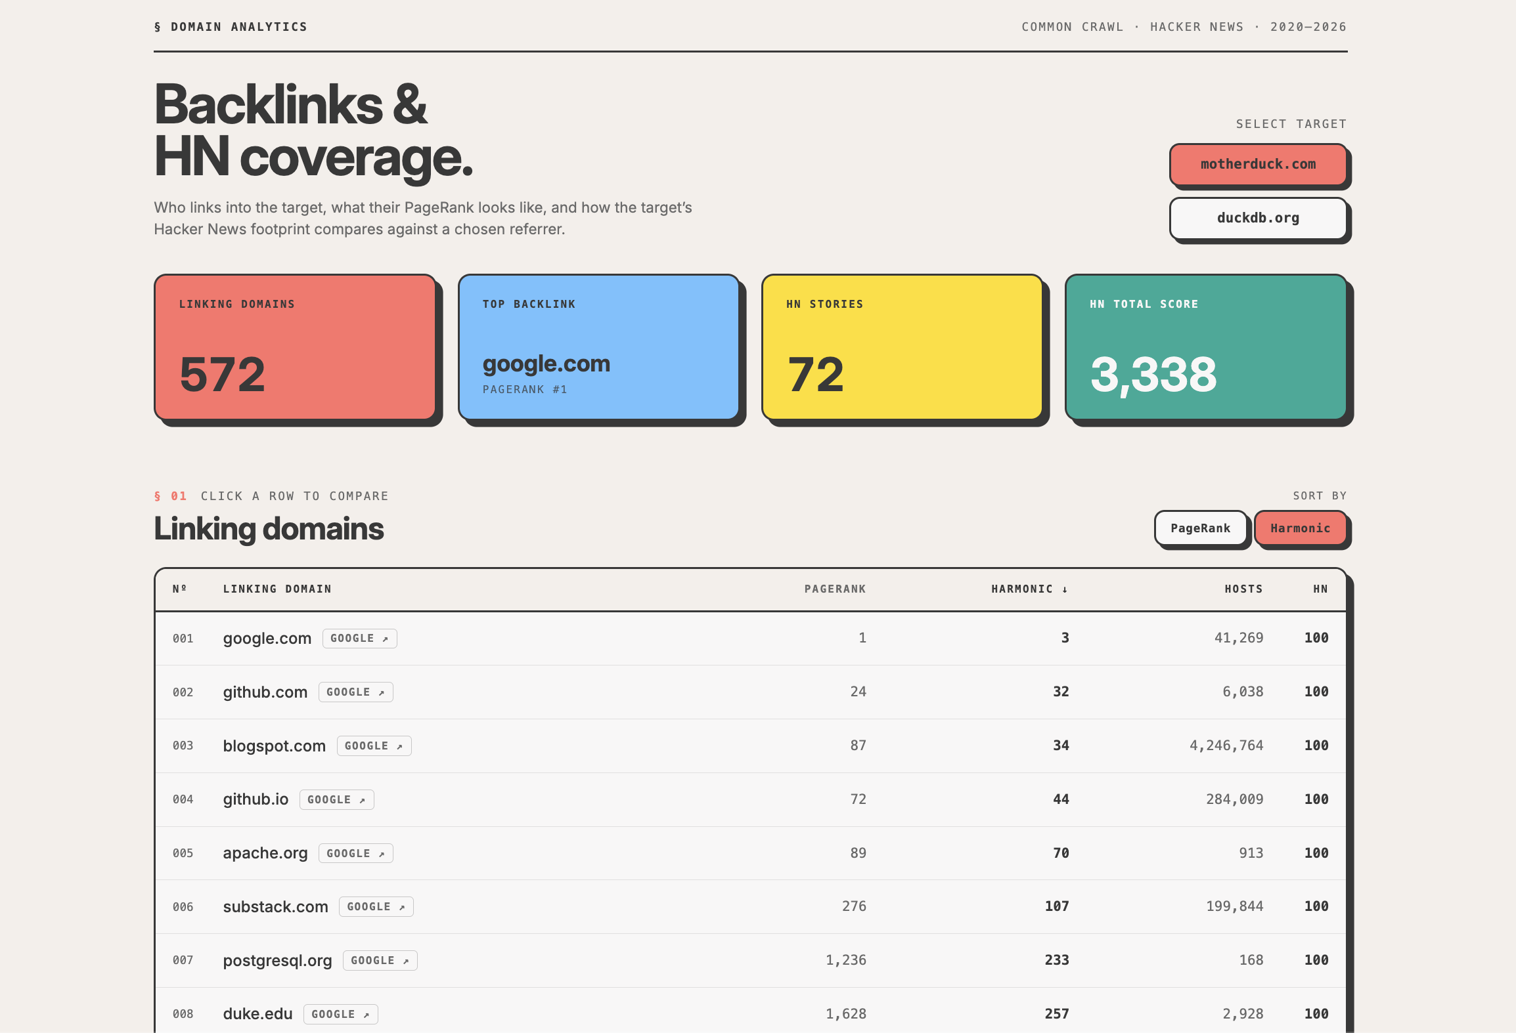Click the harmonic value 107

tap(1057, 906)
